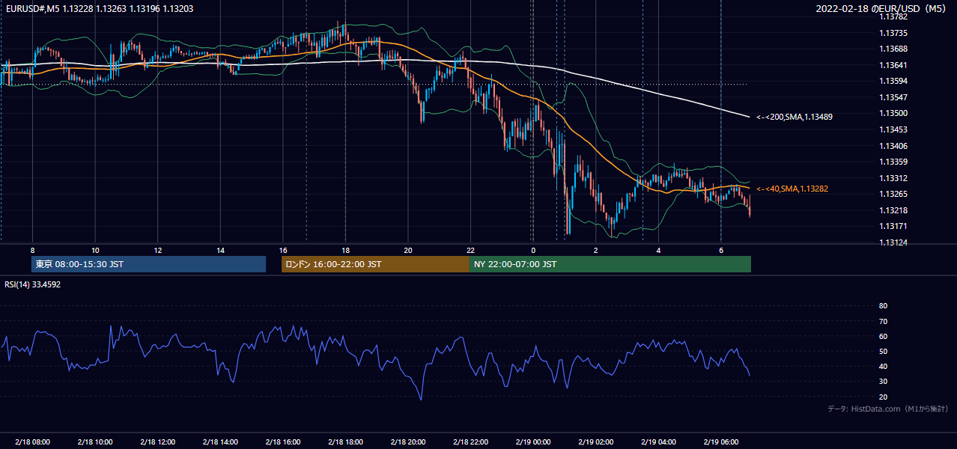Viewport: 957px width, 449px height.
Task: Click the bottom date label 2/18 08:00
Action: click(x=32, y=442)
